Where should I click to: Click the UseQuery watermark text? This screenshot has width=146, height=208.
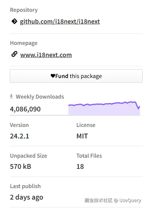[x=130, y=201]
